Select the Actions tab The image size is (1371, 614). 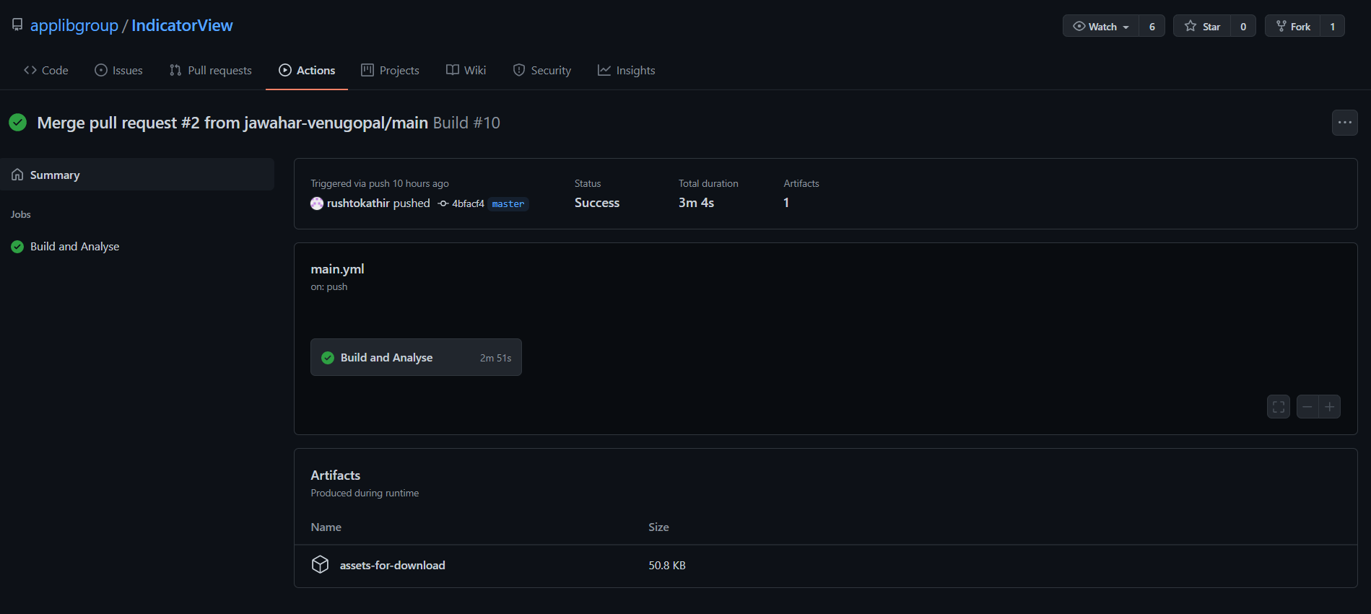[307, 70]
